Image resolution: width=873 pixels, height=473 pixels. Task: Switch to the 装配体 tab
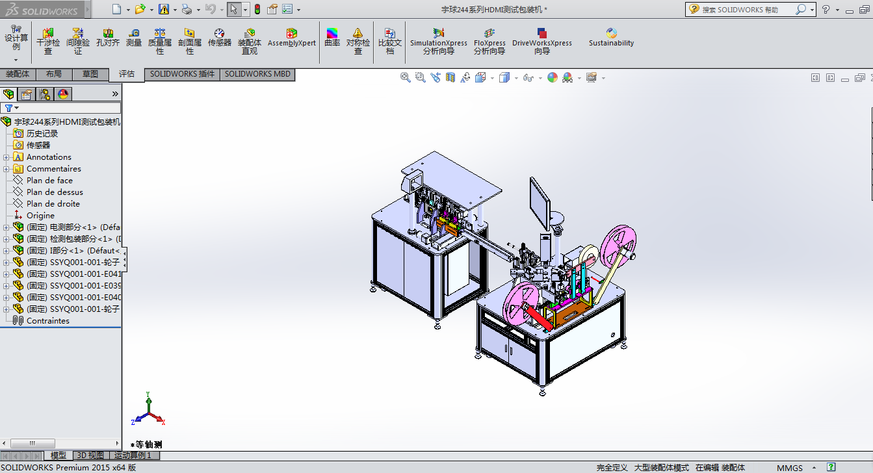pyautogui.click(x=18, y=74)
